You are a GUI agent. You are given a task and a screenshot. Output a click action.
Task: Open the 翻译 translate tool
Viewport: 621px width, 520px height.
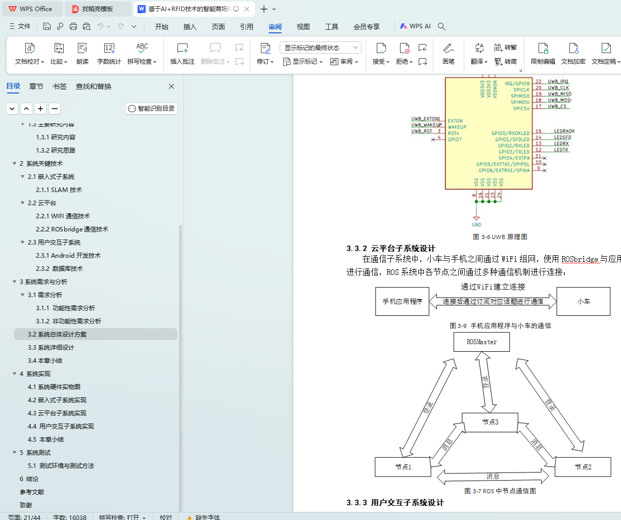(x=479, y=54)
